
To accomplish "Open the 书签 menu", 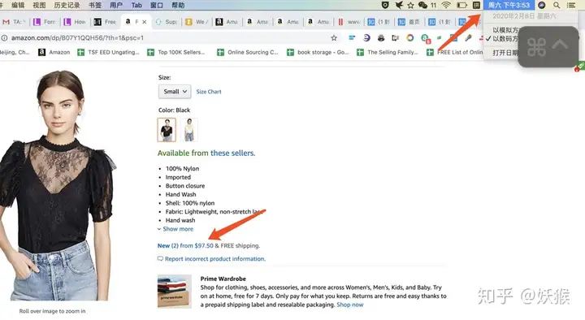I will coord(95,5).
